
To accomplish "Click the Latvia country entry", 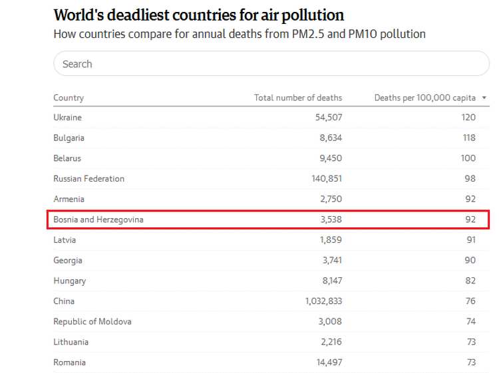I will pos(65,240).
